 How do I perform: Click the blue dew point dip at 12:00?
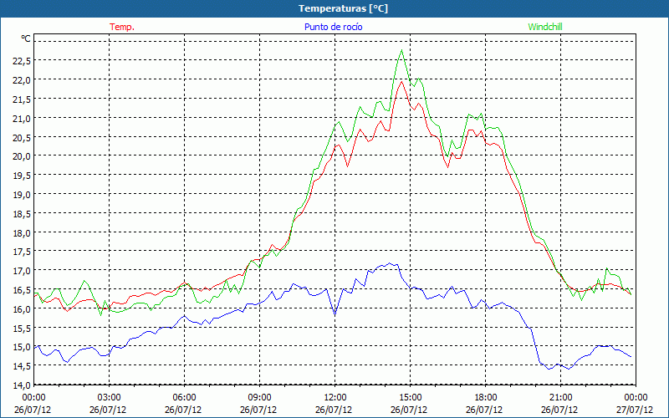pos(335,315)
